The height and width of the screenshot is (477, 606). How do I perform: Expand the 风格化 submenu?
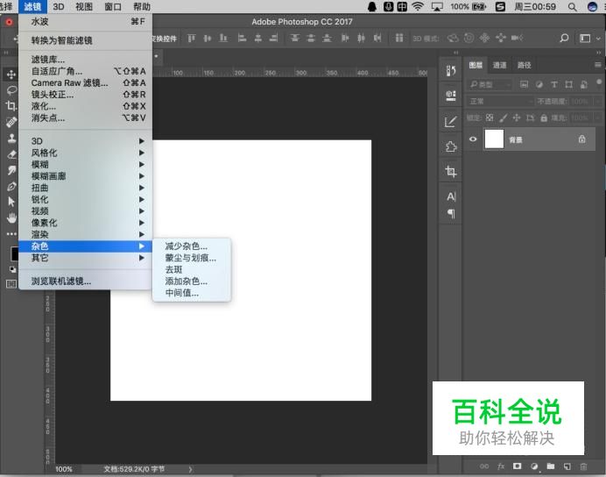pyautogui.click(x=86, y=153)
